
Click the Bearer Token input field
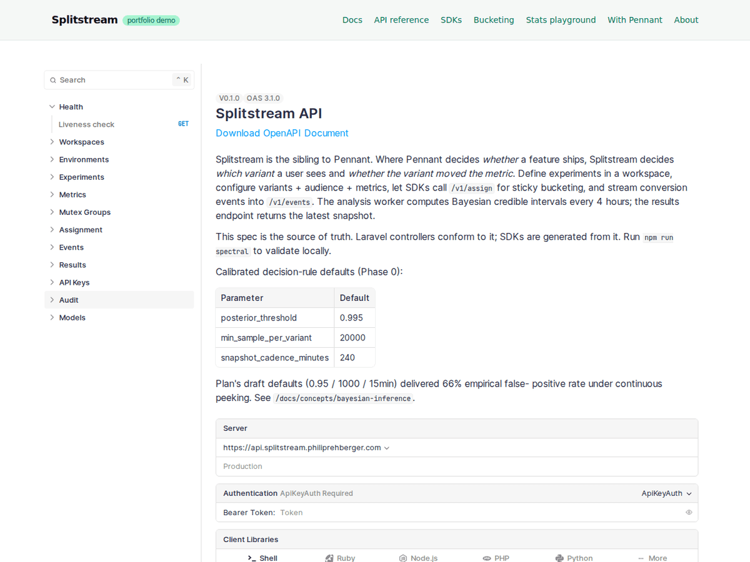point(481,512)
